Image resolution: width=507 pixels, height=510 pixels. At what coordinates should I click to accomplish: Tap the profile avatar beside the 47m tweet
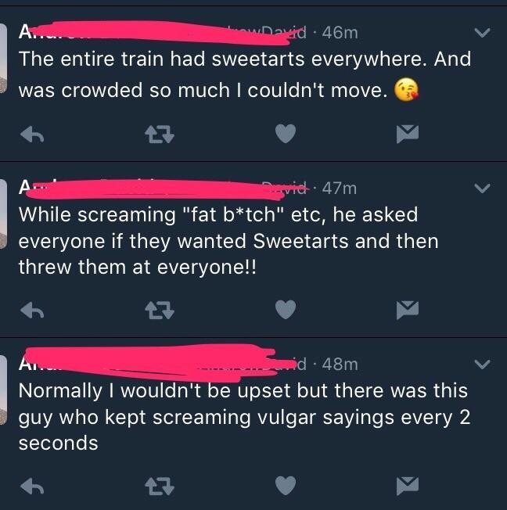(4, 227)
